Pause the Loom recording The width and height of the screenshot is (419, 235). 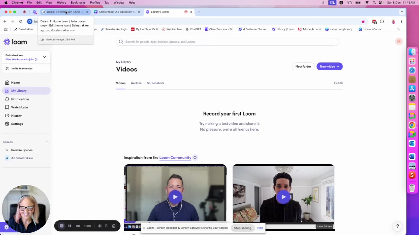tap(70, 226)
